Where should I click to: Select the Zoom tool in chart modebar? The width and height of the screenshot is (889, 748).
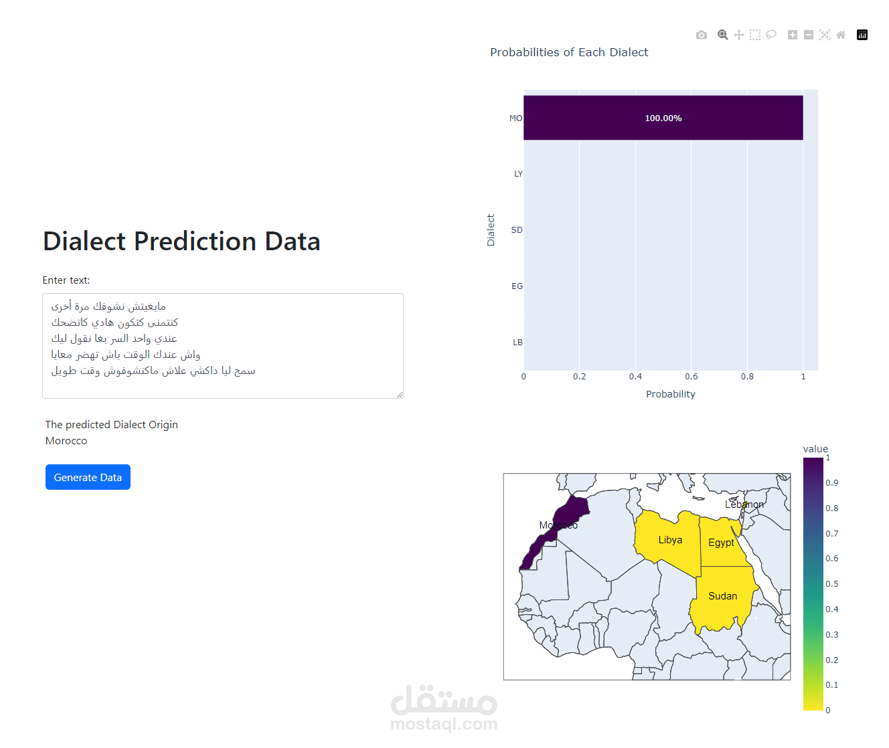(723, 35)
